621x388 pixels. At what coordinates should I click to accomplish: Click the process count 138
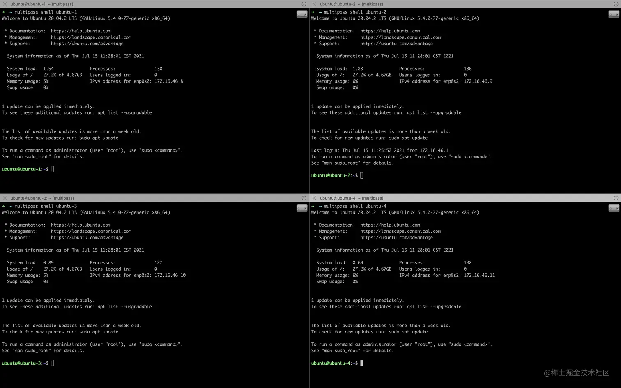click(468, 263)
